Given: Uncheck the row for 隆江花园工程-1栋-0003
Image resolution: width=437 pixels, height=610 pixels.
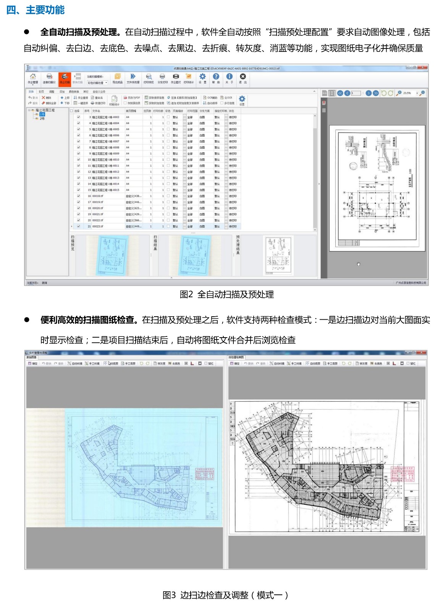Looking at the screenshot, I should click(x=78, y=117).
